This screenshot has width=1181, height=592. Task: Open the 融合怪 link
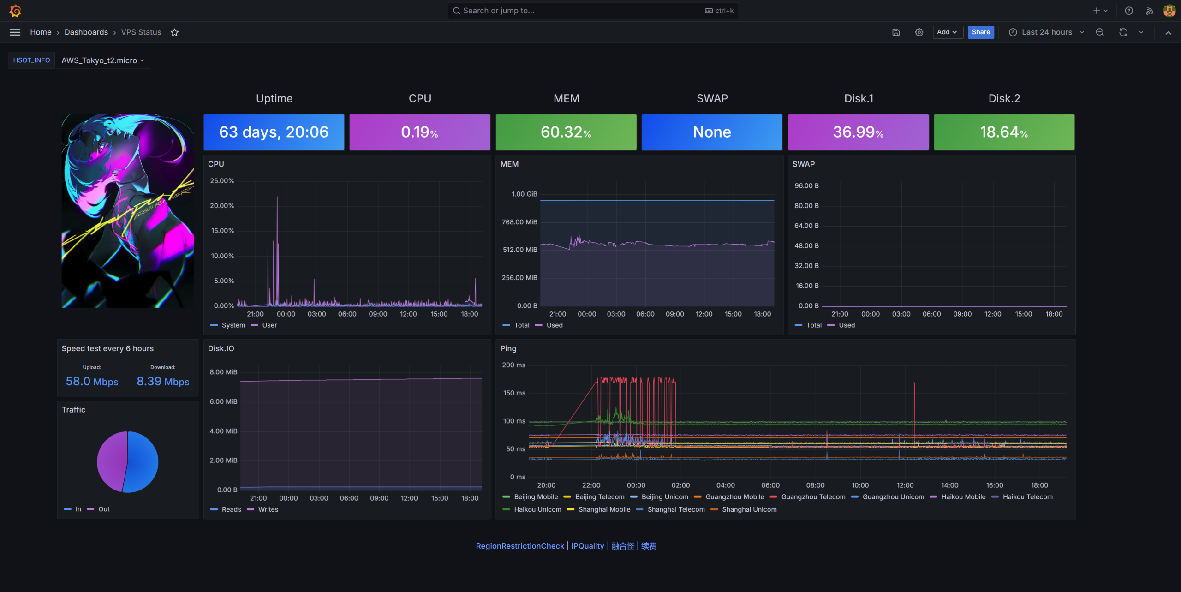tap(623, 546)
